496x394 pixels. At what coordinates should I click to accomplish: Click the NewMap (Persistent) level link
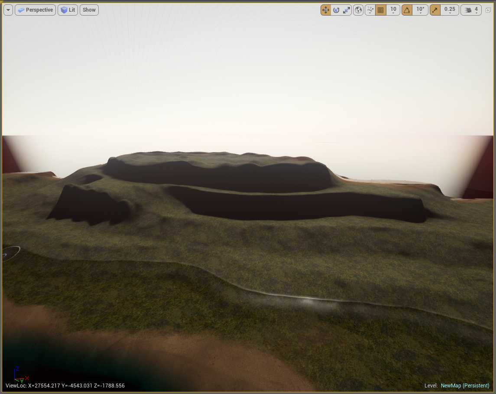click(x=465, y=385)
